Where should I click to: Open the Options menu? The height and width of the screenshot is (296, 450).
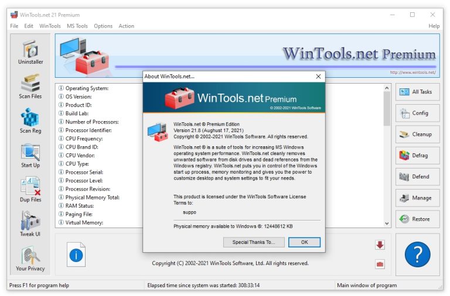coord(103,26)
